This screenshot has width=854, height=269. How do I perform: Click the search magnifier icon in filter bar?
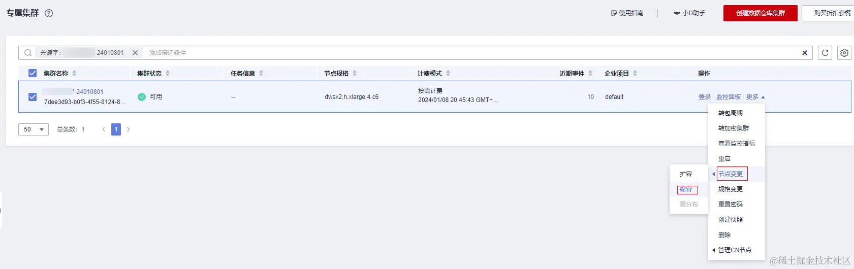pyautogui.click(x=28, y=53)
